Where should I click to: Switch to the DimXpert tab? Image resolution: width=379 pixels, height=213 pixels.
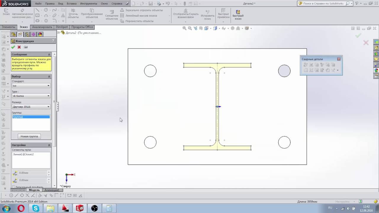click(62, 27)
